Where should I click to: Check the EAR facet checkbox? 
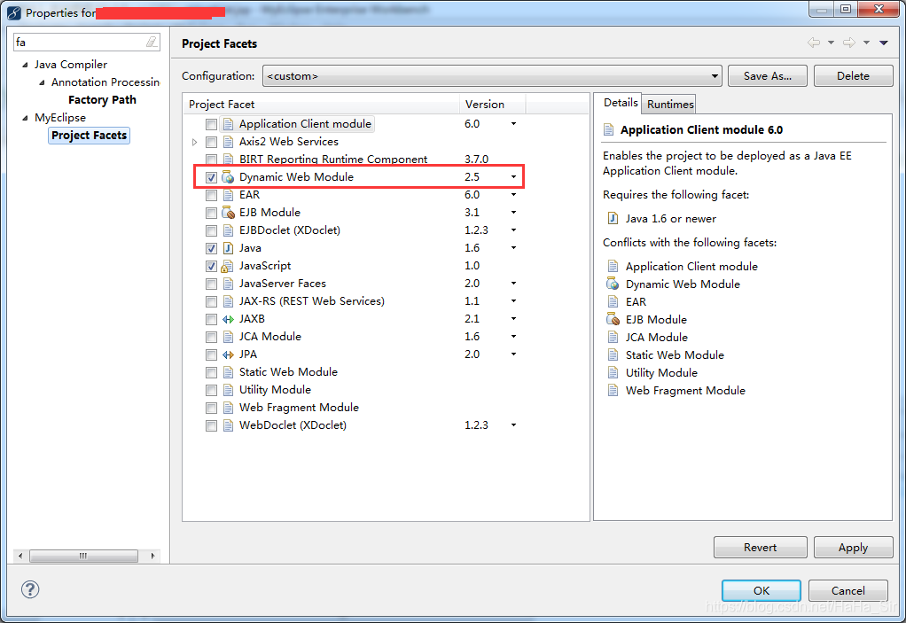coord(212,195)
